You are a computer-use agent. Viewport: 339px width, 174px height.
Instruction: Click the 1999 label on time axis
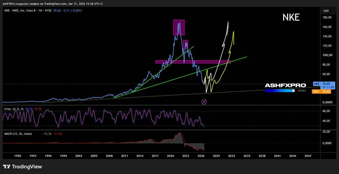[x=63, y=156]
